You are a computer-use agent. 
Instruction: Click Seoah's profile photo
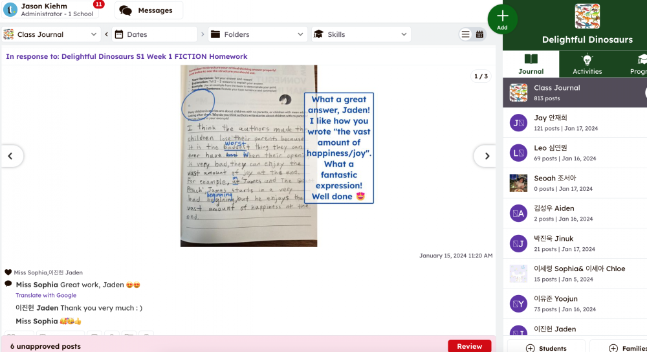pos(518,183)
